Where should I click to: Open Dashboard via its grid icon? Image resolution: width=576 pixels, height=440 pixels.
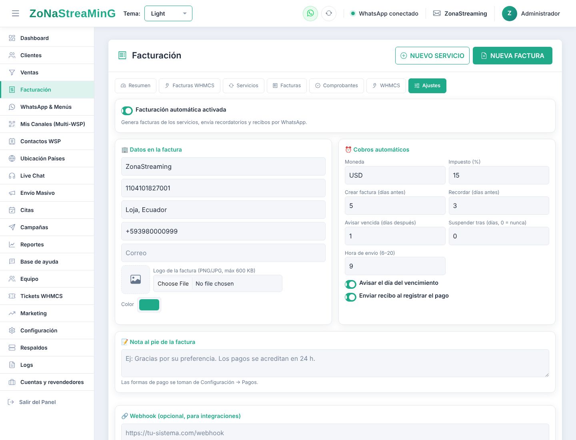pos(12,38)
